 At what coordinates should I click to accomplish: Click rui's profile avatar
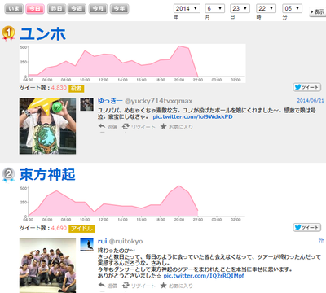[87, 245]
